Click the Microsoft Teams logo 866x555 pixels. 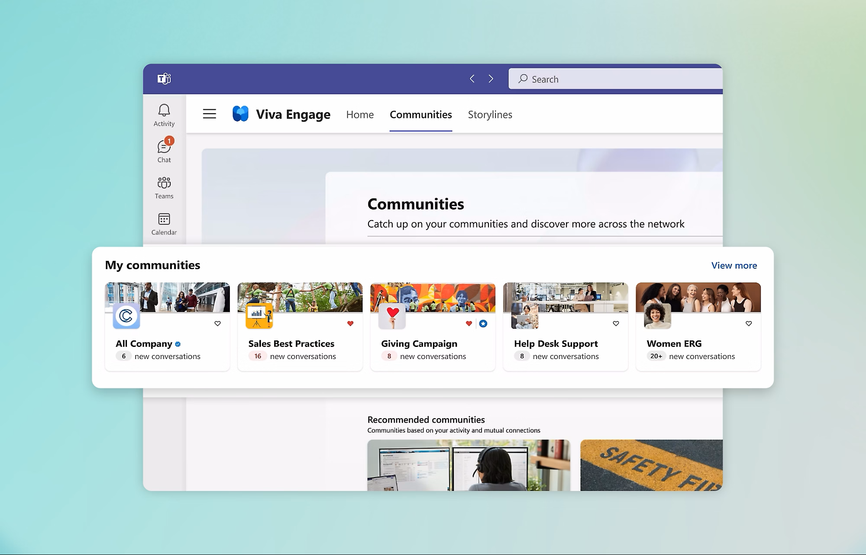point(164,79)
